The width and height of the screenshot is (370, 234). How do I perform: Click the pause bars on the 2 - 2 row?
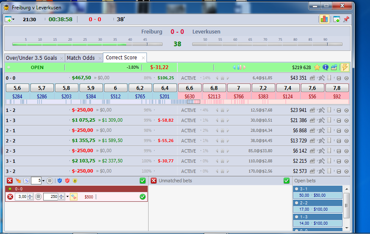[222, 141]
